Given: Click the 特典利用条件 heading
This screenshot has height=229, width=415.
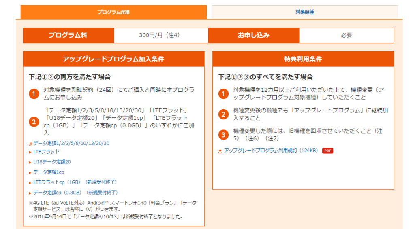Looking at the screenshot, I should (303, 59).
